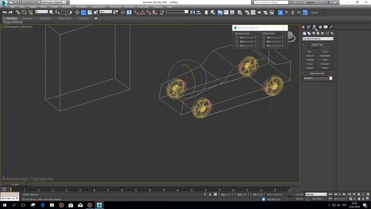This screenshot has height=209, width=371.
Task: Click the Align tool icon
Action: [199, 12]
